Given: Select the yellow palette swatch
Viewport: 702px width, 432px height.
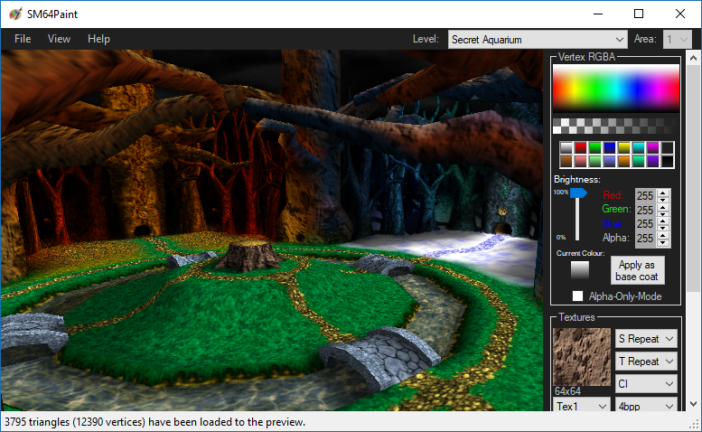Looking at the screenshot, I should tap(624, 147).
